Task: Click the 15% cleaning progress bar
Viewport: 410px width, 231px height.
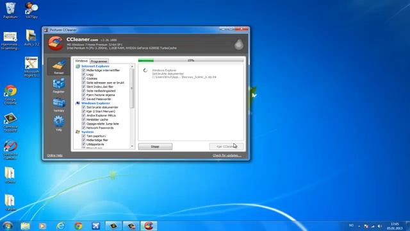Action: [x=191, y=60]
